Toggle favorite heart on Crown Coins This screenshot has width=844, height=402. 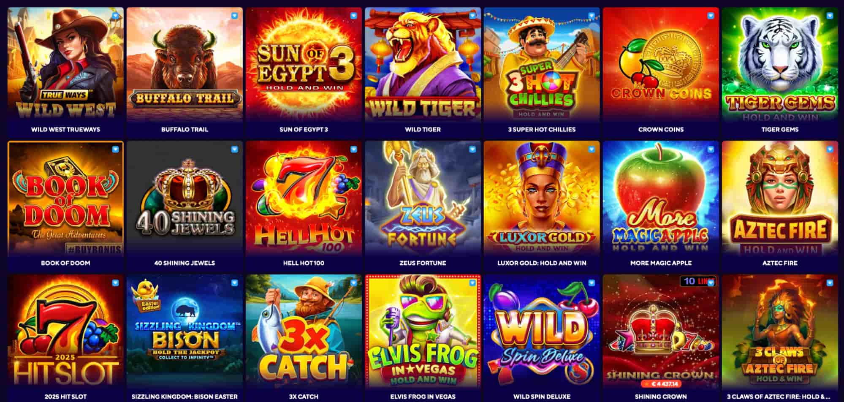[711, 16]
